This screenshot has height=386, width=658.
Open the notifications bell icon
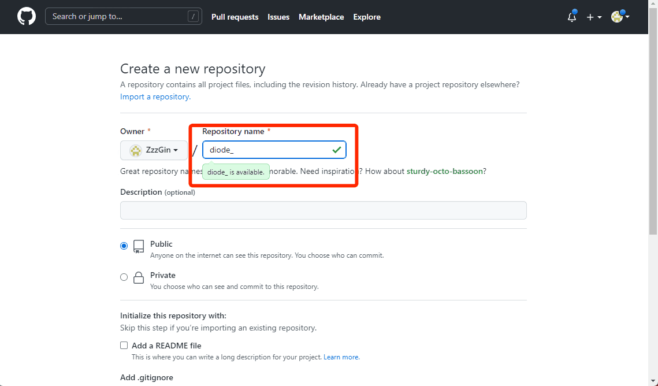(x=571, y=17)
